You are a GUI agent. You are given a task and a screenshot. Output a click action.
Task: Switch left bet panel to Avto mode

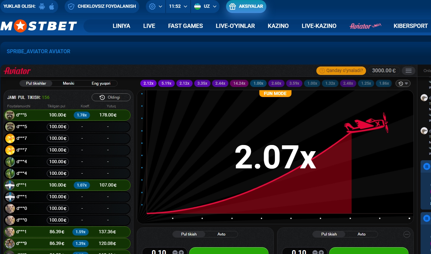pos(221,234)
